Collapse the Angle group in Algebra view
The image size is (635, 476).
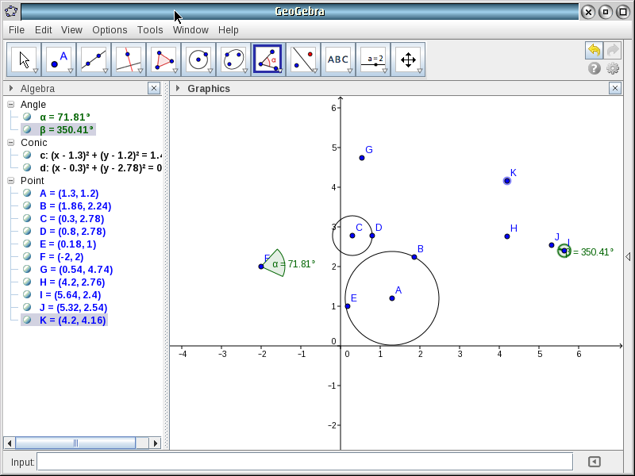pyautogui.click(x=10, y=104)
